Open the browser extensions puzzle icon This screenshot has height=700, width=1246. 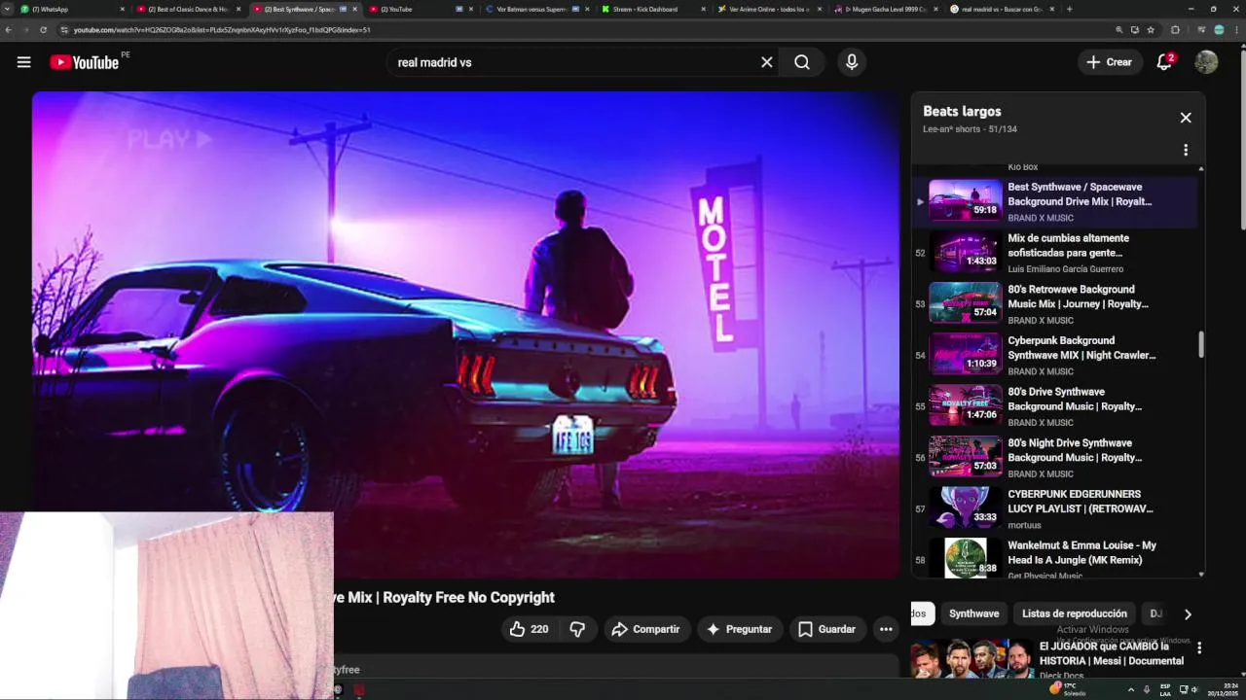[x=1175, y=30]
